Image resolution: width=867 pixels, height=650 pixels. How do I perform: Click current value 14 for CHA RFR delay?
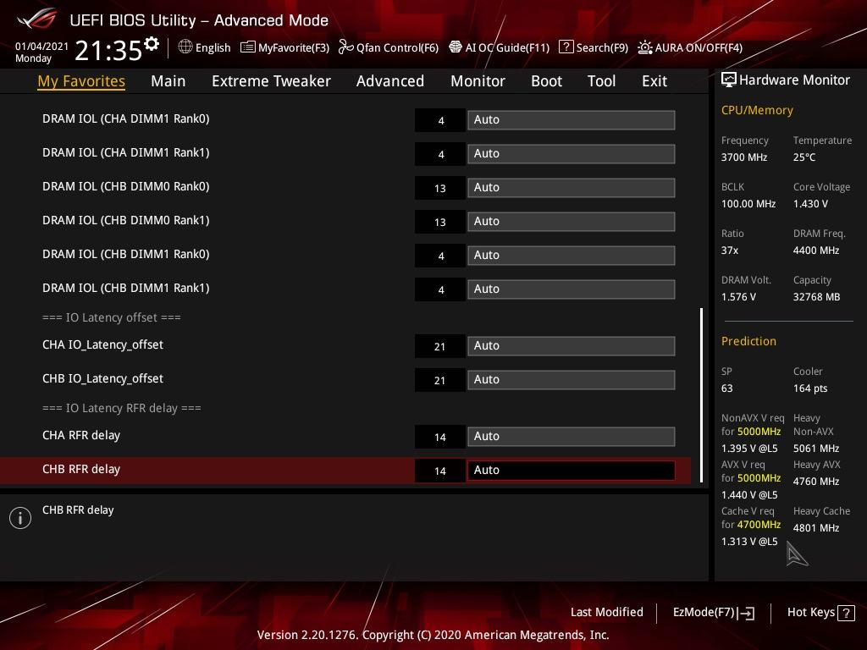coord(440,438)
